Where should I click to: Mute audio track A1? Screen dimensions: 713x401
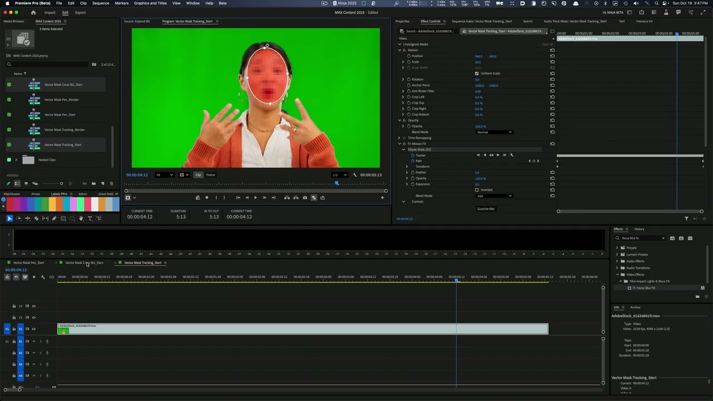coord(33,341)
